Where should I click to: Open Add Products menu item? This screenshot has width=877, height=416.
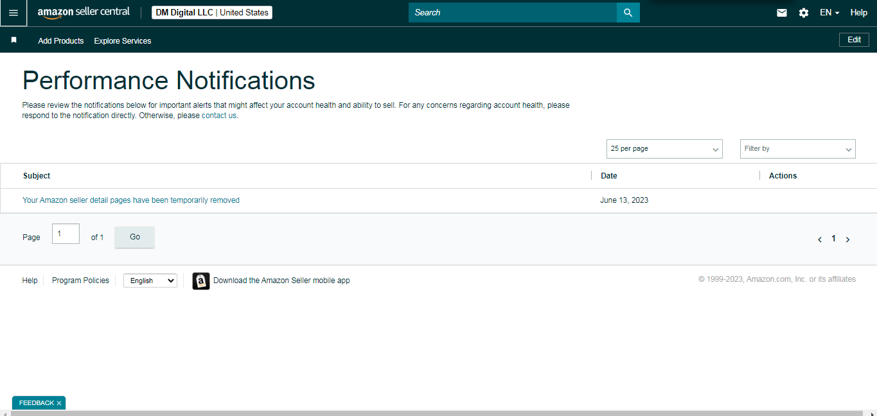61,40
